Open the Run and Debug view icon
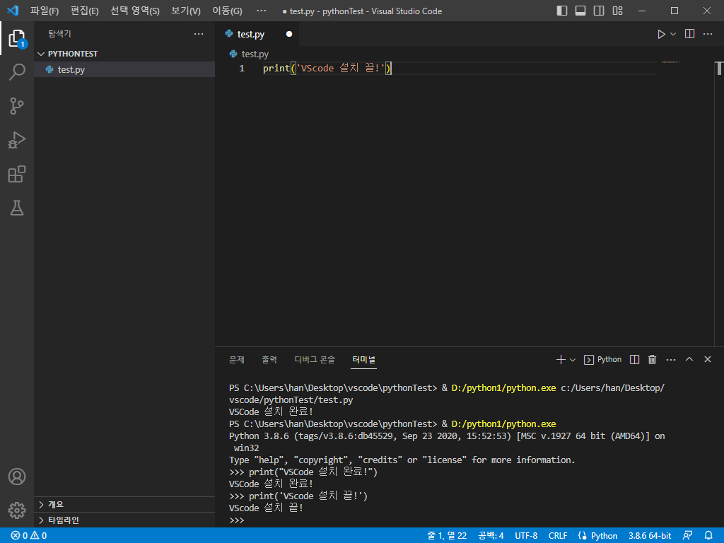The height and width of the screenshot is (543, 724). tap(17, 140)
